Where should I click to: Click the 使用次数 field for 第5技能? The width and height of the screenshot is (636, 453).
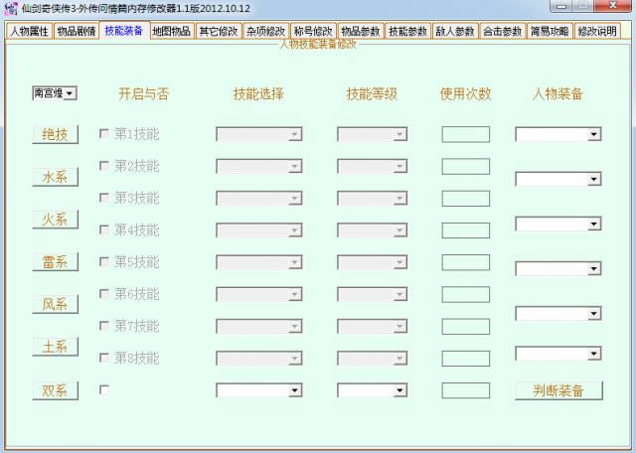466,262
